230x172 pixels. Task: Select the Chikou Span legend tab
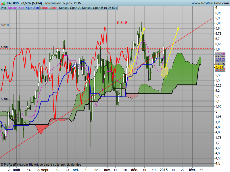[x=49, y=8]
